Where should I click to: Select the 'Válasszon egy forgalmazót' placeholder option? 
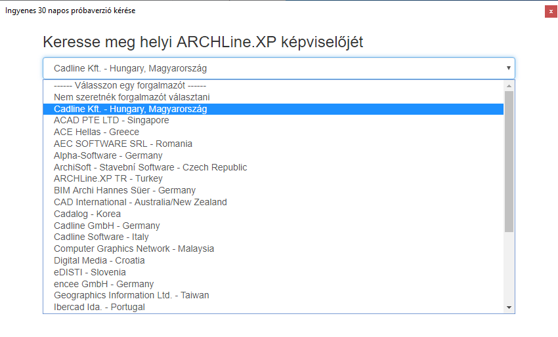[273, 86]
